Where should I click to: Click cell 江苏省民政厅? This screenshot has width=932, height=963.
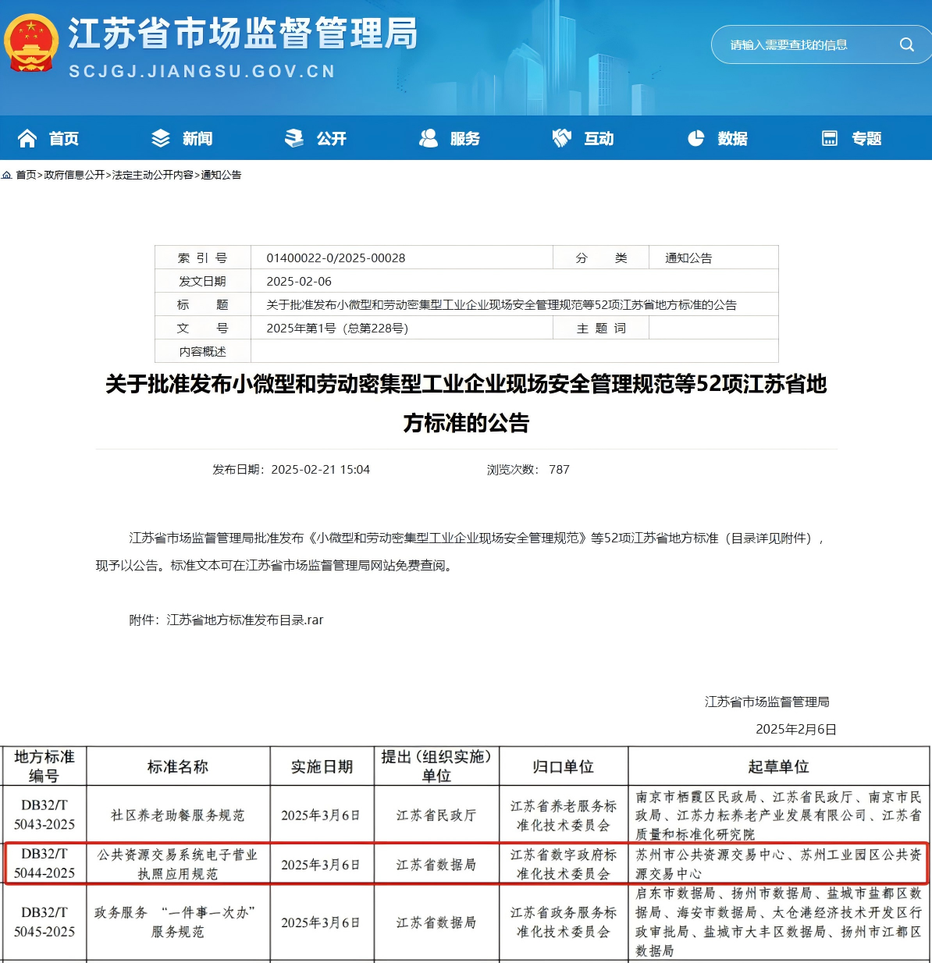click(436, 815)
